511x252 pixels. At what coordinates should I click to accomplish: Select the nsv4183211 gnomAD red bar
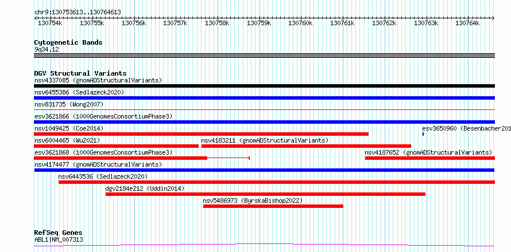click(307, 146)
